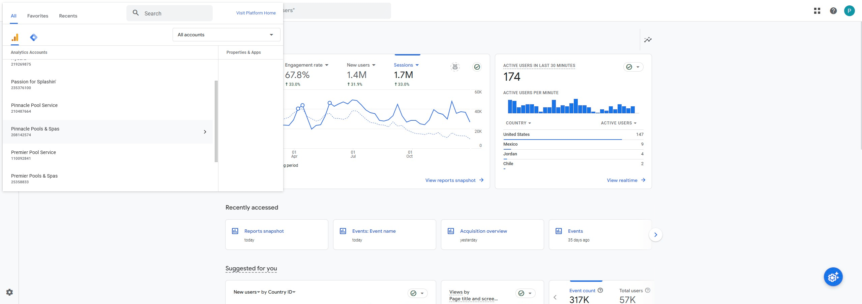Viewport: 862px width, 304px height.
Task: Expand the All accounts dropdown
Action: pos(226,35)
